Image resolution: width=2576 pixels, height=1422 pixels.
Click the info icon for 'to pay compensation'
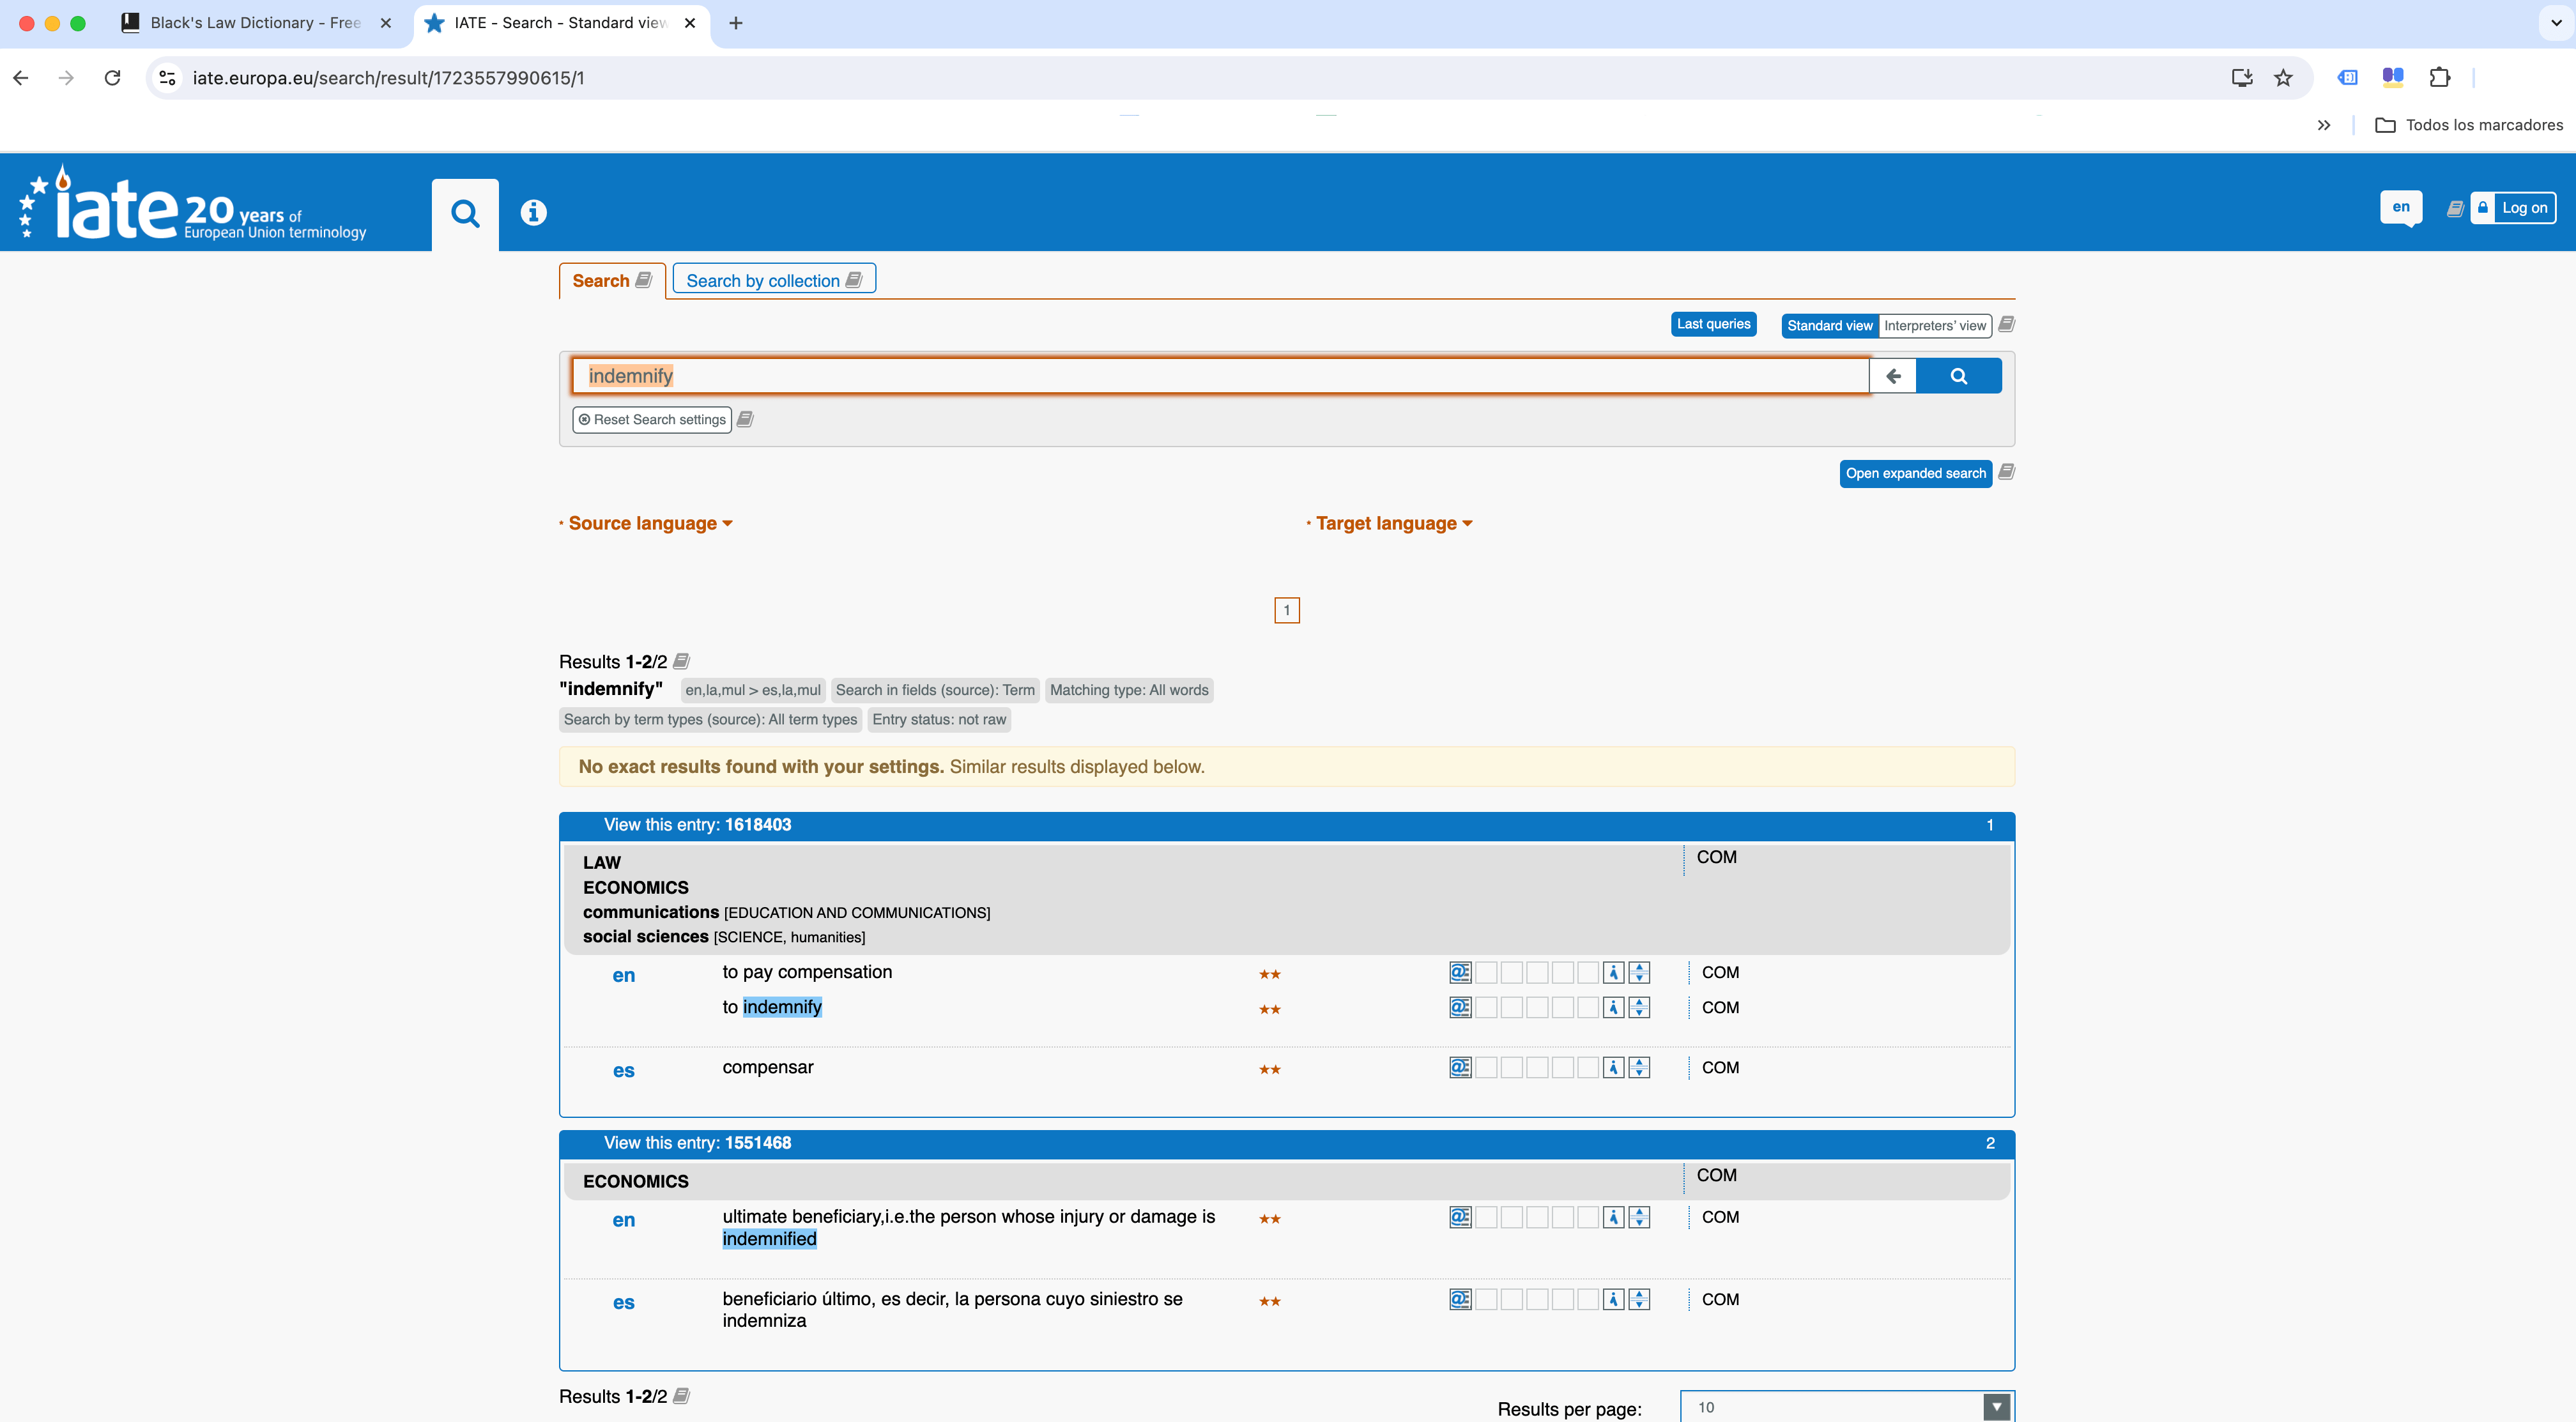(x=1613, y=972)
